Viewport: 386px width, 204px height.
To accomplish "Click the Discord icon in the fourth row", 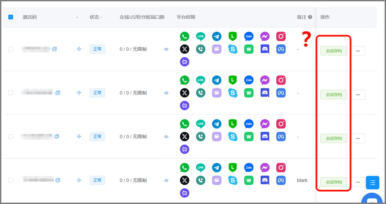I will tap(265, 180).
